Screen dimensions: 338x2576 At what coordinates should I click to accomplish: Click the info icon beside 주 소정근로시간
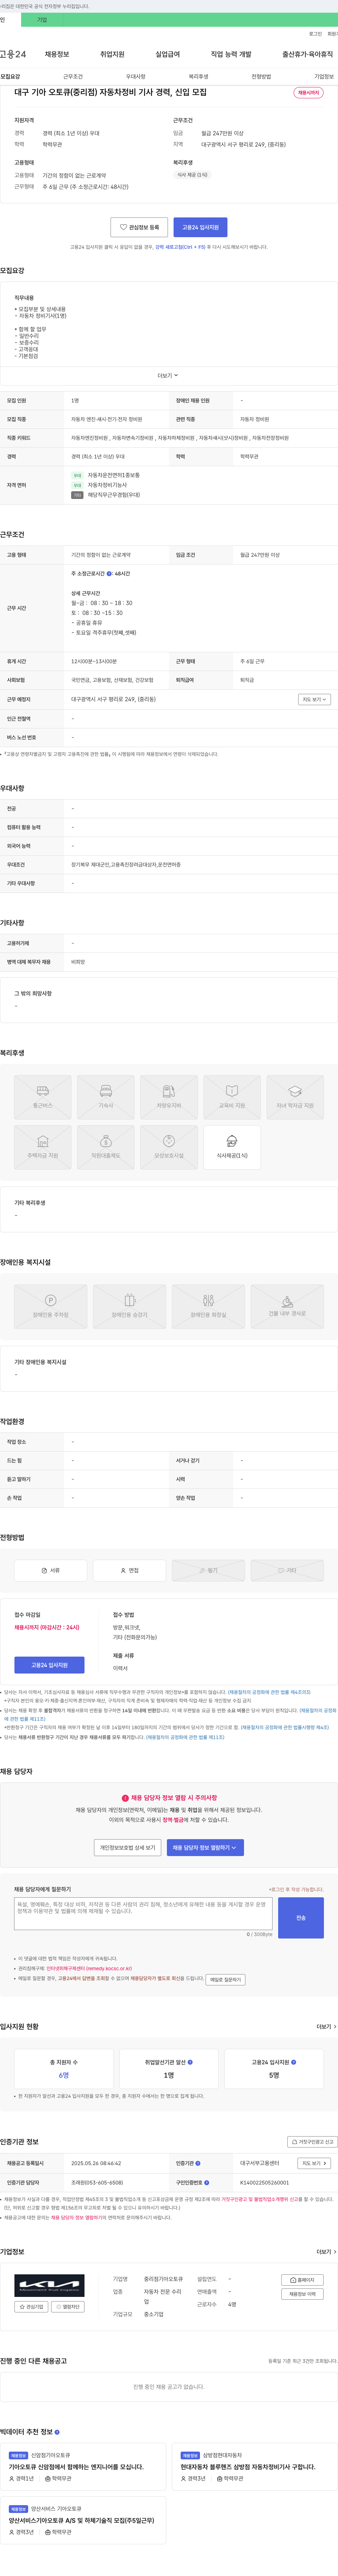click(x=109, y=574)
